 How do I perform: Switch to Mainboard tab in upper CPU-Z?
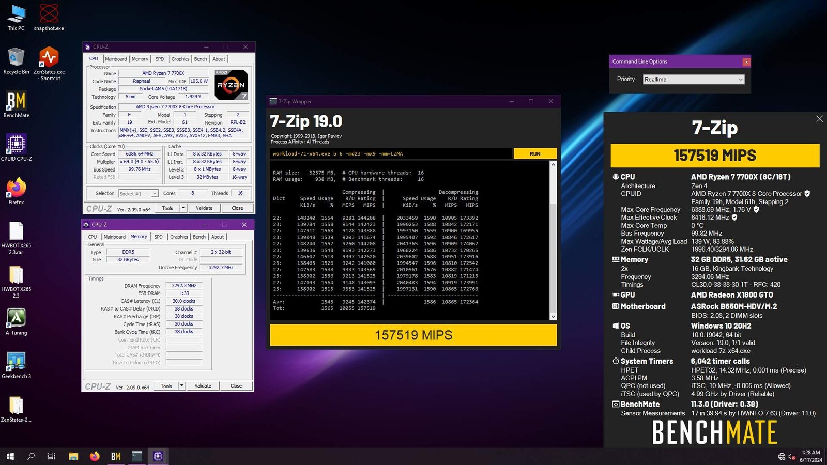click(x=116, y=59)
